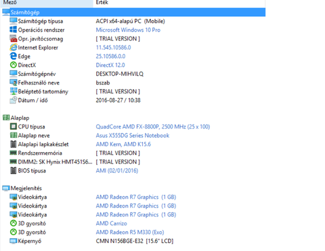This screenshot has width=325, height=251.
Task: Open the AMD Kern, AMD K15.6 link
Action: tap(123, 144)
